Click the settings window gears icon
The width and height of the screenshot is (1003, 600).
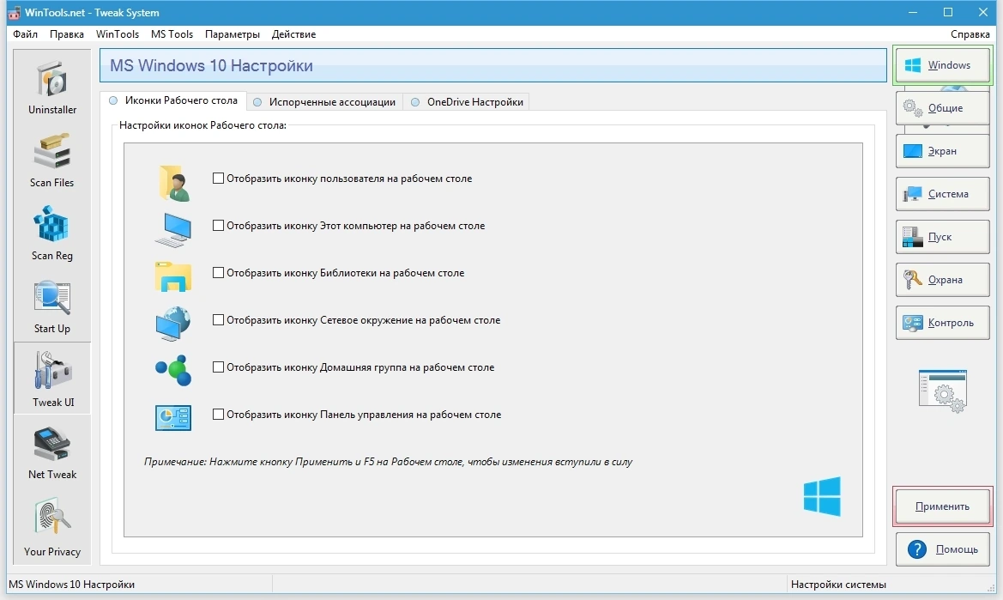(942, 391)
